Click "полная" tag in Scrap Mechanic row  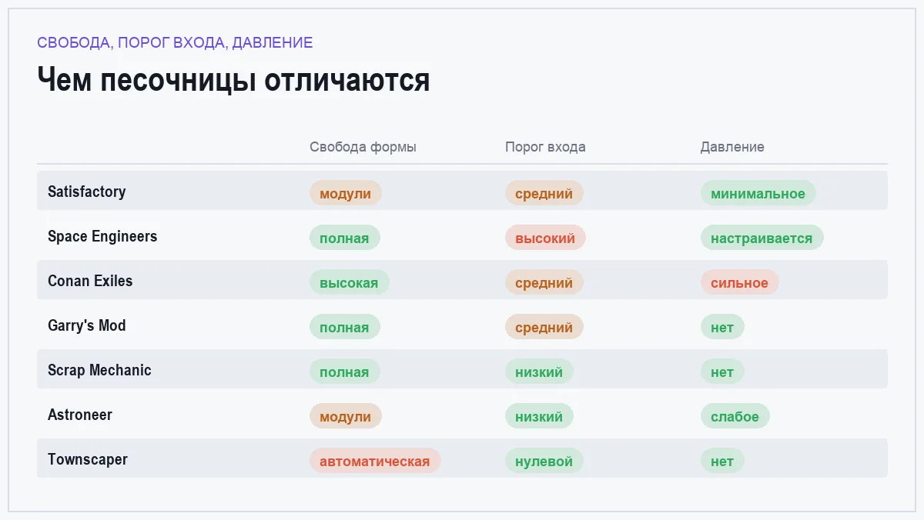(344, 372)
